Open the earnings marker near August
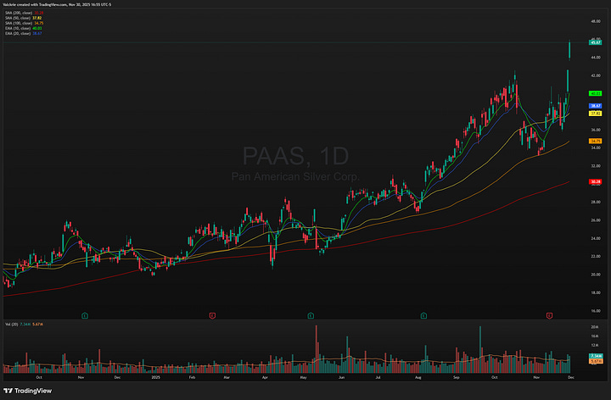 pyautogui.click(x=423, y=315)
